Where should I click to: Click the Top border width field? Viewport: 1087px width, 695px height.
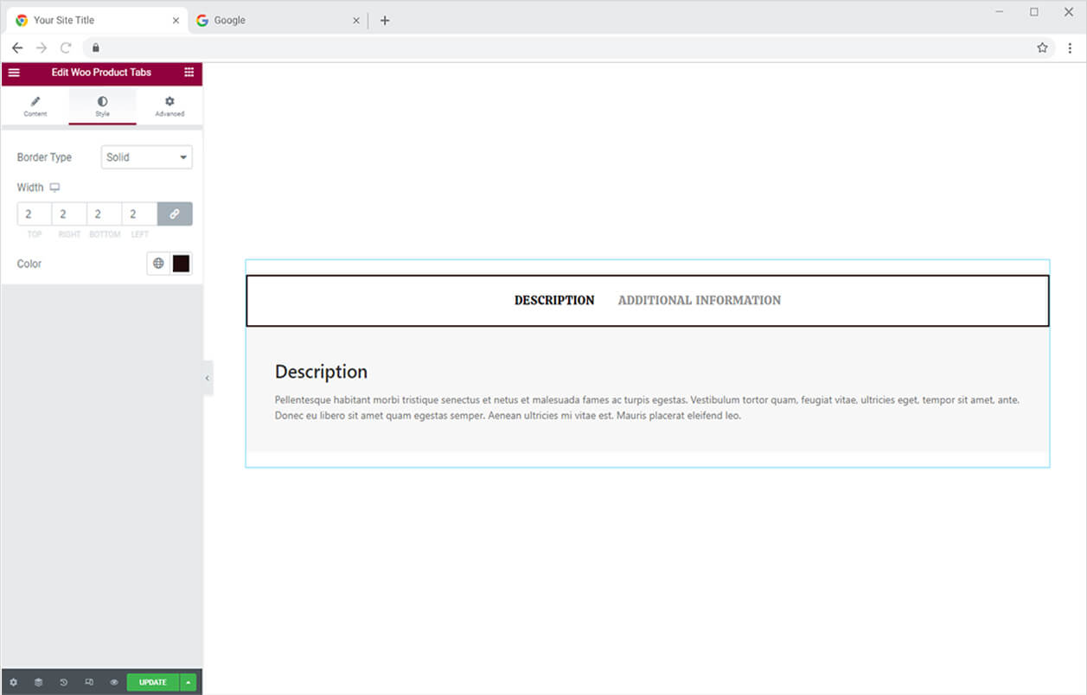click(x=35, y=214)
